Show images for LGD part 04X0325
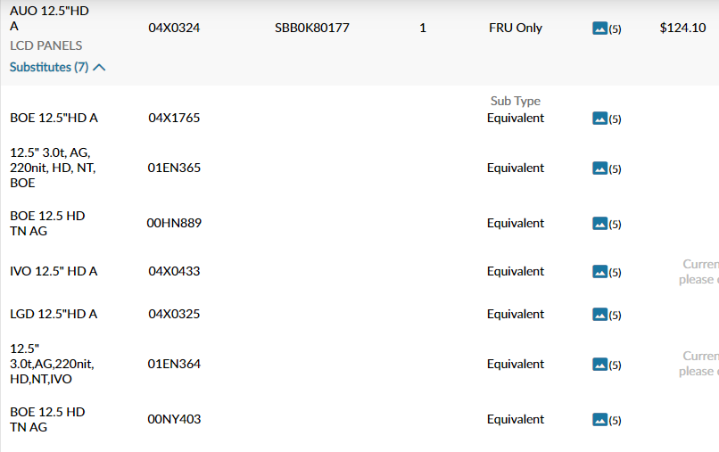 click(x=599, y=315)
